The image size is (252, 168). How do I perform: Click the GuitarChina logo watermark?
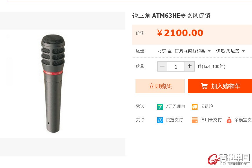[x=229, y=159]
